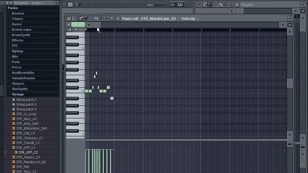Select the piano roll Delete tool

point(91,18)
